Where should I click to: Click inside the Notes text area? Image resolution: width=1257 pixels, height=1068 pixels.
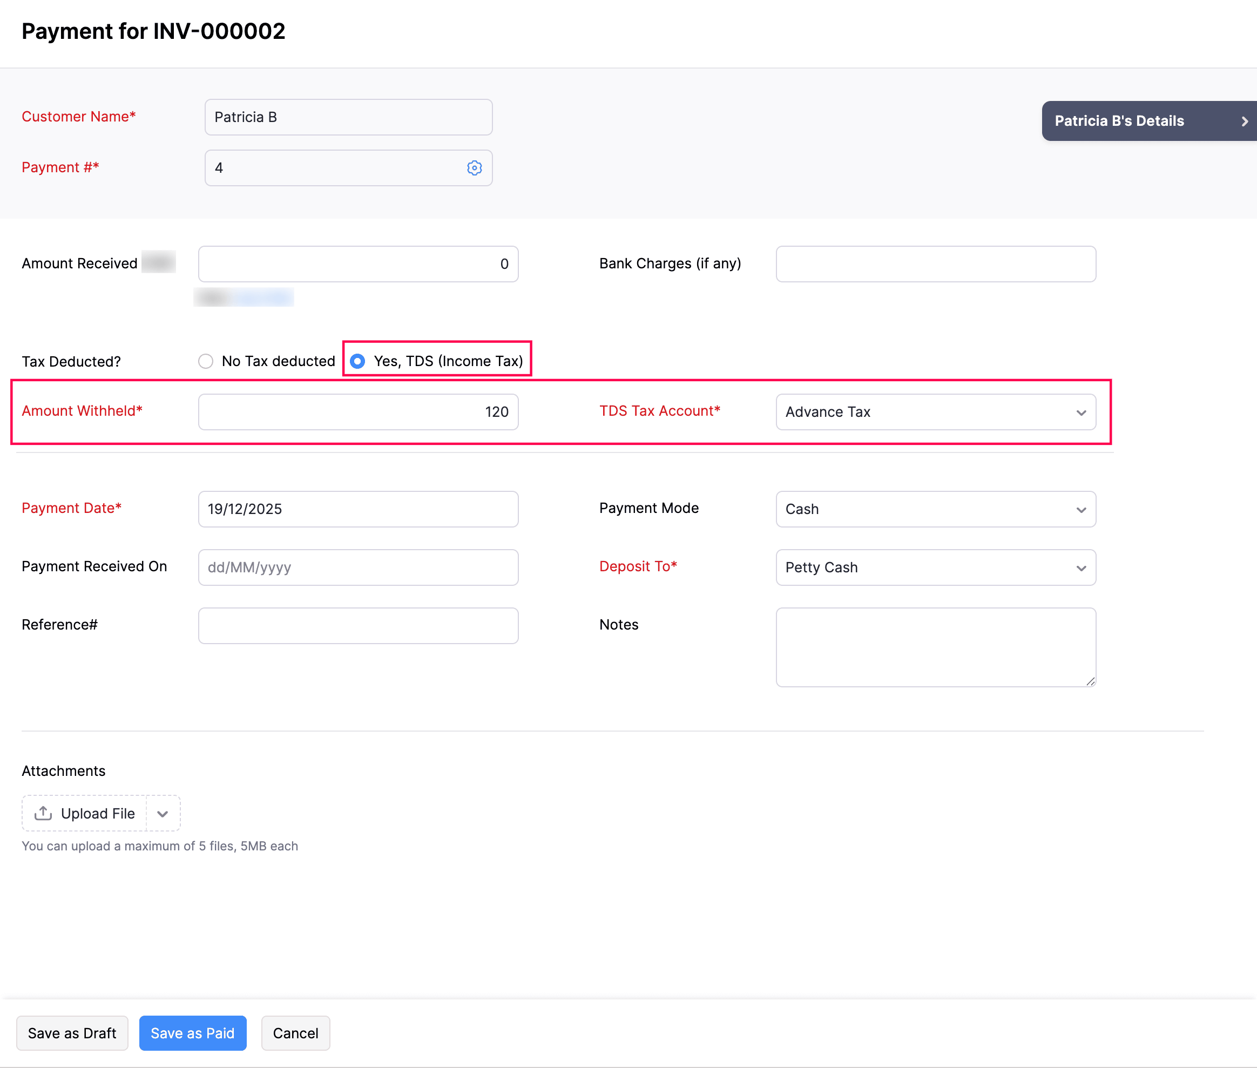coord(936,647)
